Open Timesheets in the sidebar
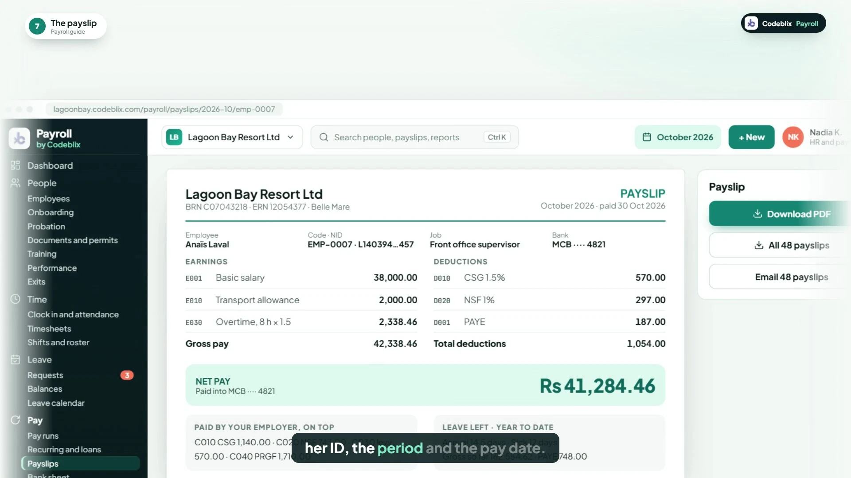The width and height of the screenshot is (851, 478). pyautogui.click(x=49, y=329)
